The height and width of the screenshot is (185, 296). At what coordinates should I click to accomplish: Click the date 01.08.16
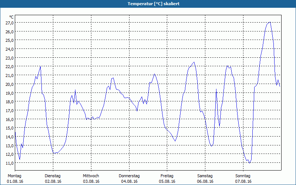coord(15,181)
